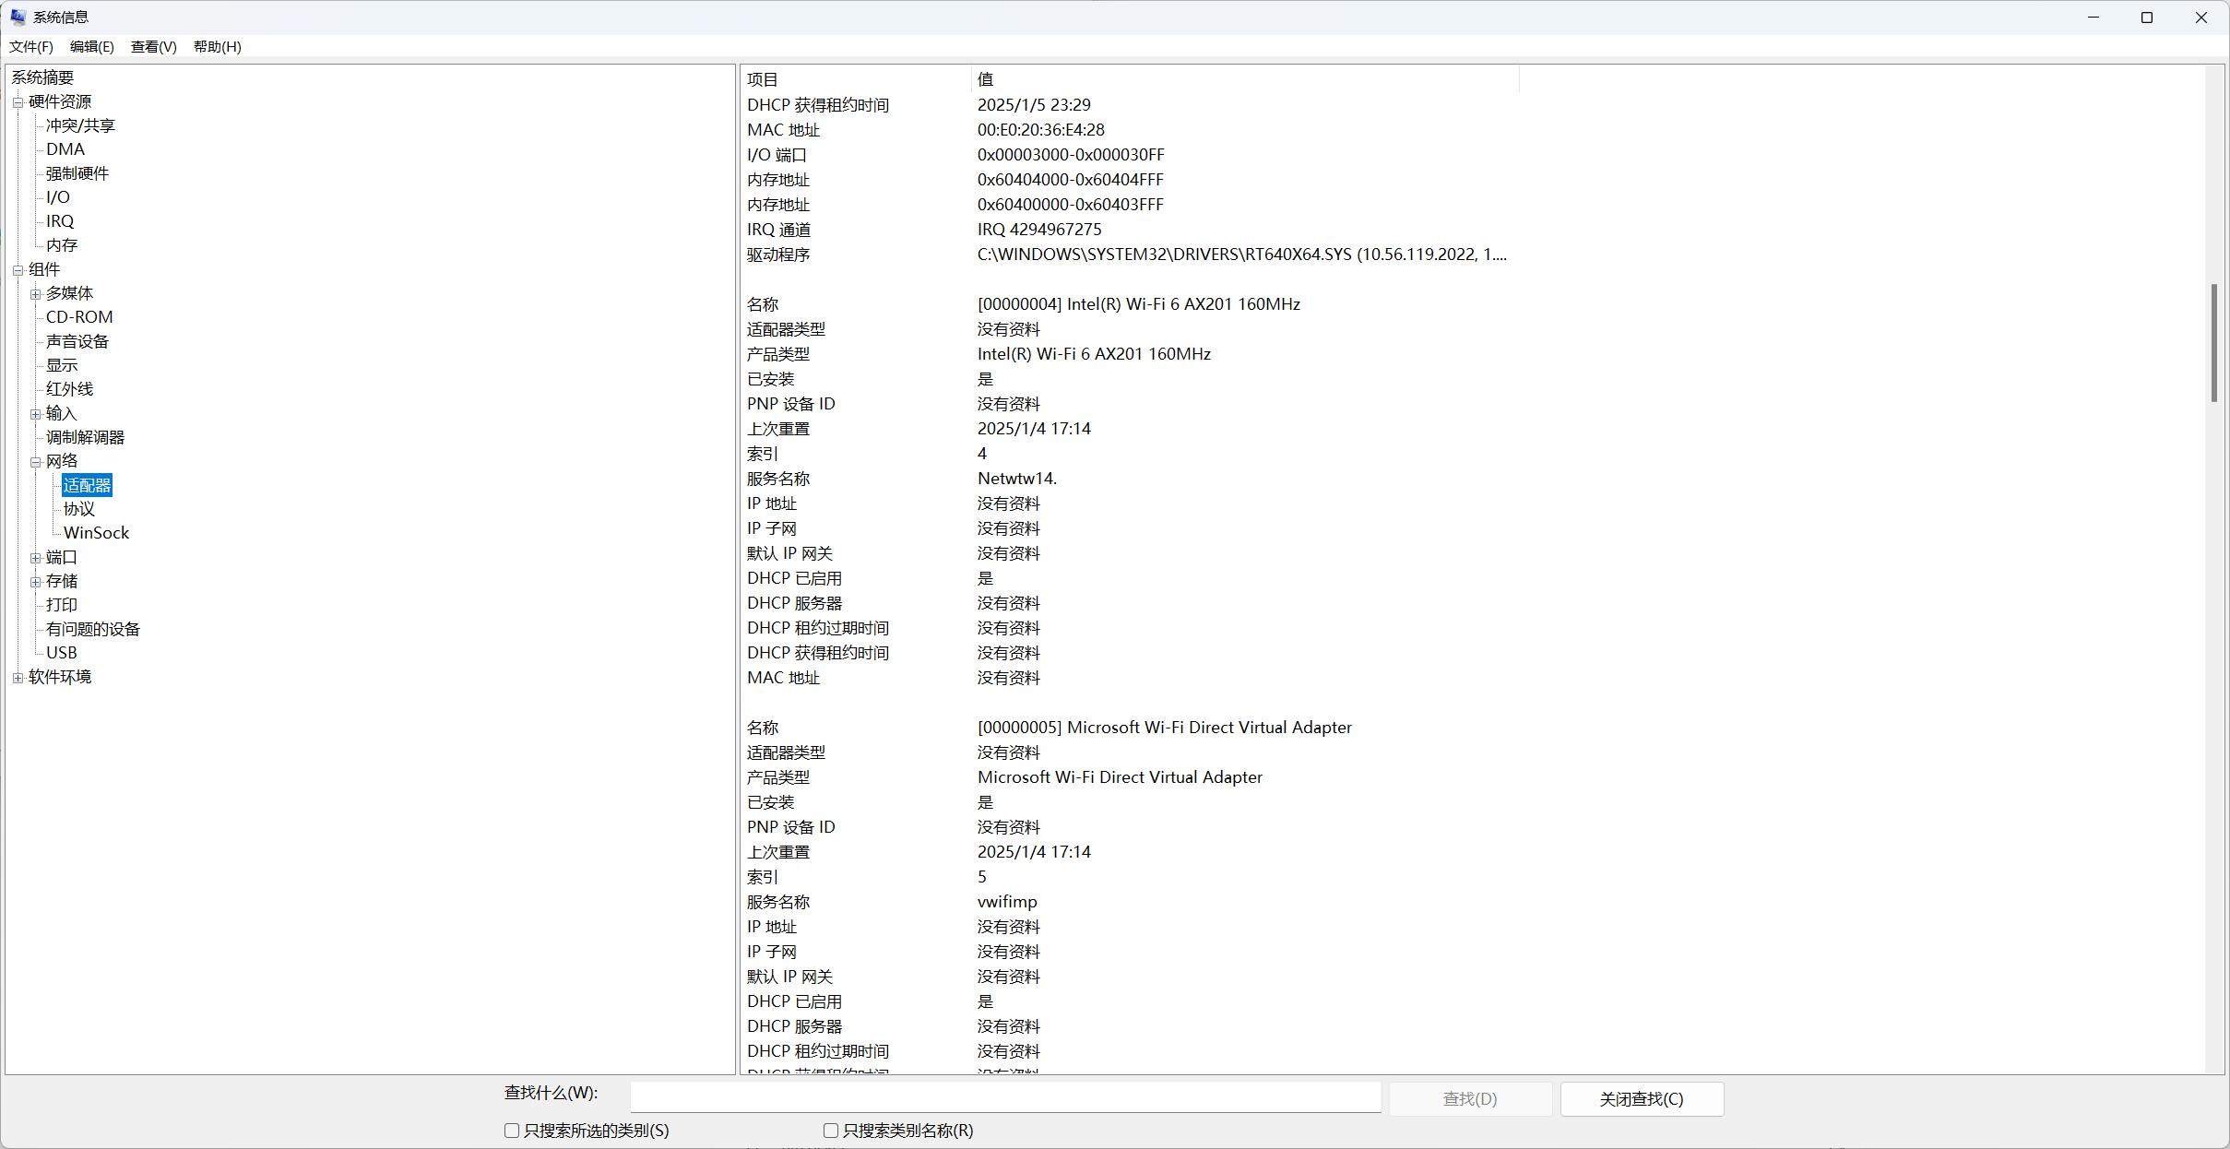Open the 查看(V) menu

point(153,47)
